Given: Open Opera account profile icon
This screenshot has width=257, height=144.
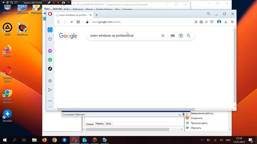Looking at the screenshot, I should [x=219, y=22].
